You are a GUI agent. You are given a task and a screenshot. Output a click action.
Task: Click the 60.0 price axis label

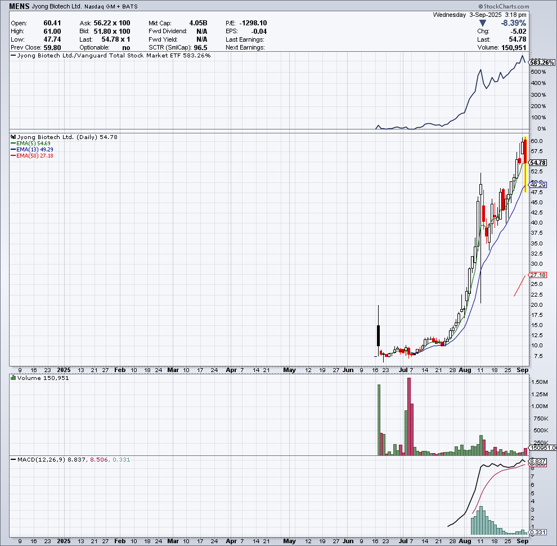pos(536,141)
